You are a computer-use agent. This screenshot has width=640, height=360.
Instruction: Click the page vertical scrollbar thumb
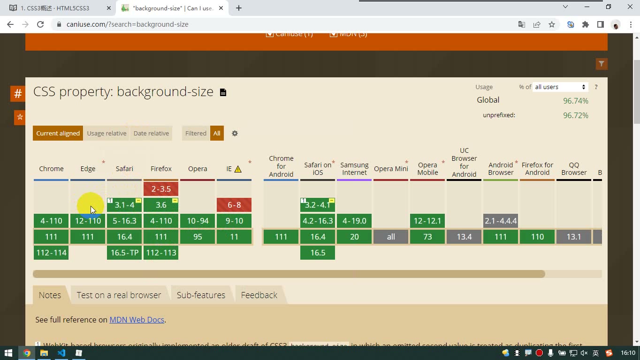coord(636,91)
